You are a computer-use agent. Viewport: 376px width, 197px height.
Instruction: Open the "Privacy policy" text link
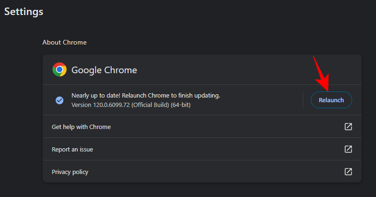[x=70, y=172]
